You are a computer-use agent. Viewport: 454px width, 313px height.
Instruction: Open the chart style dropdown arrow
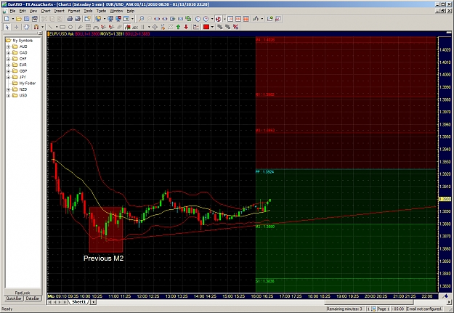[262, 19]
